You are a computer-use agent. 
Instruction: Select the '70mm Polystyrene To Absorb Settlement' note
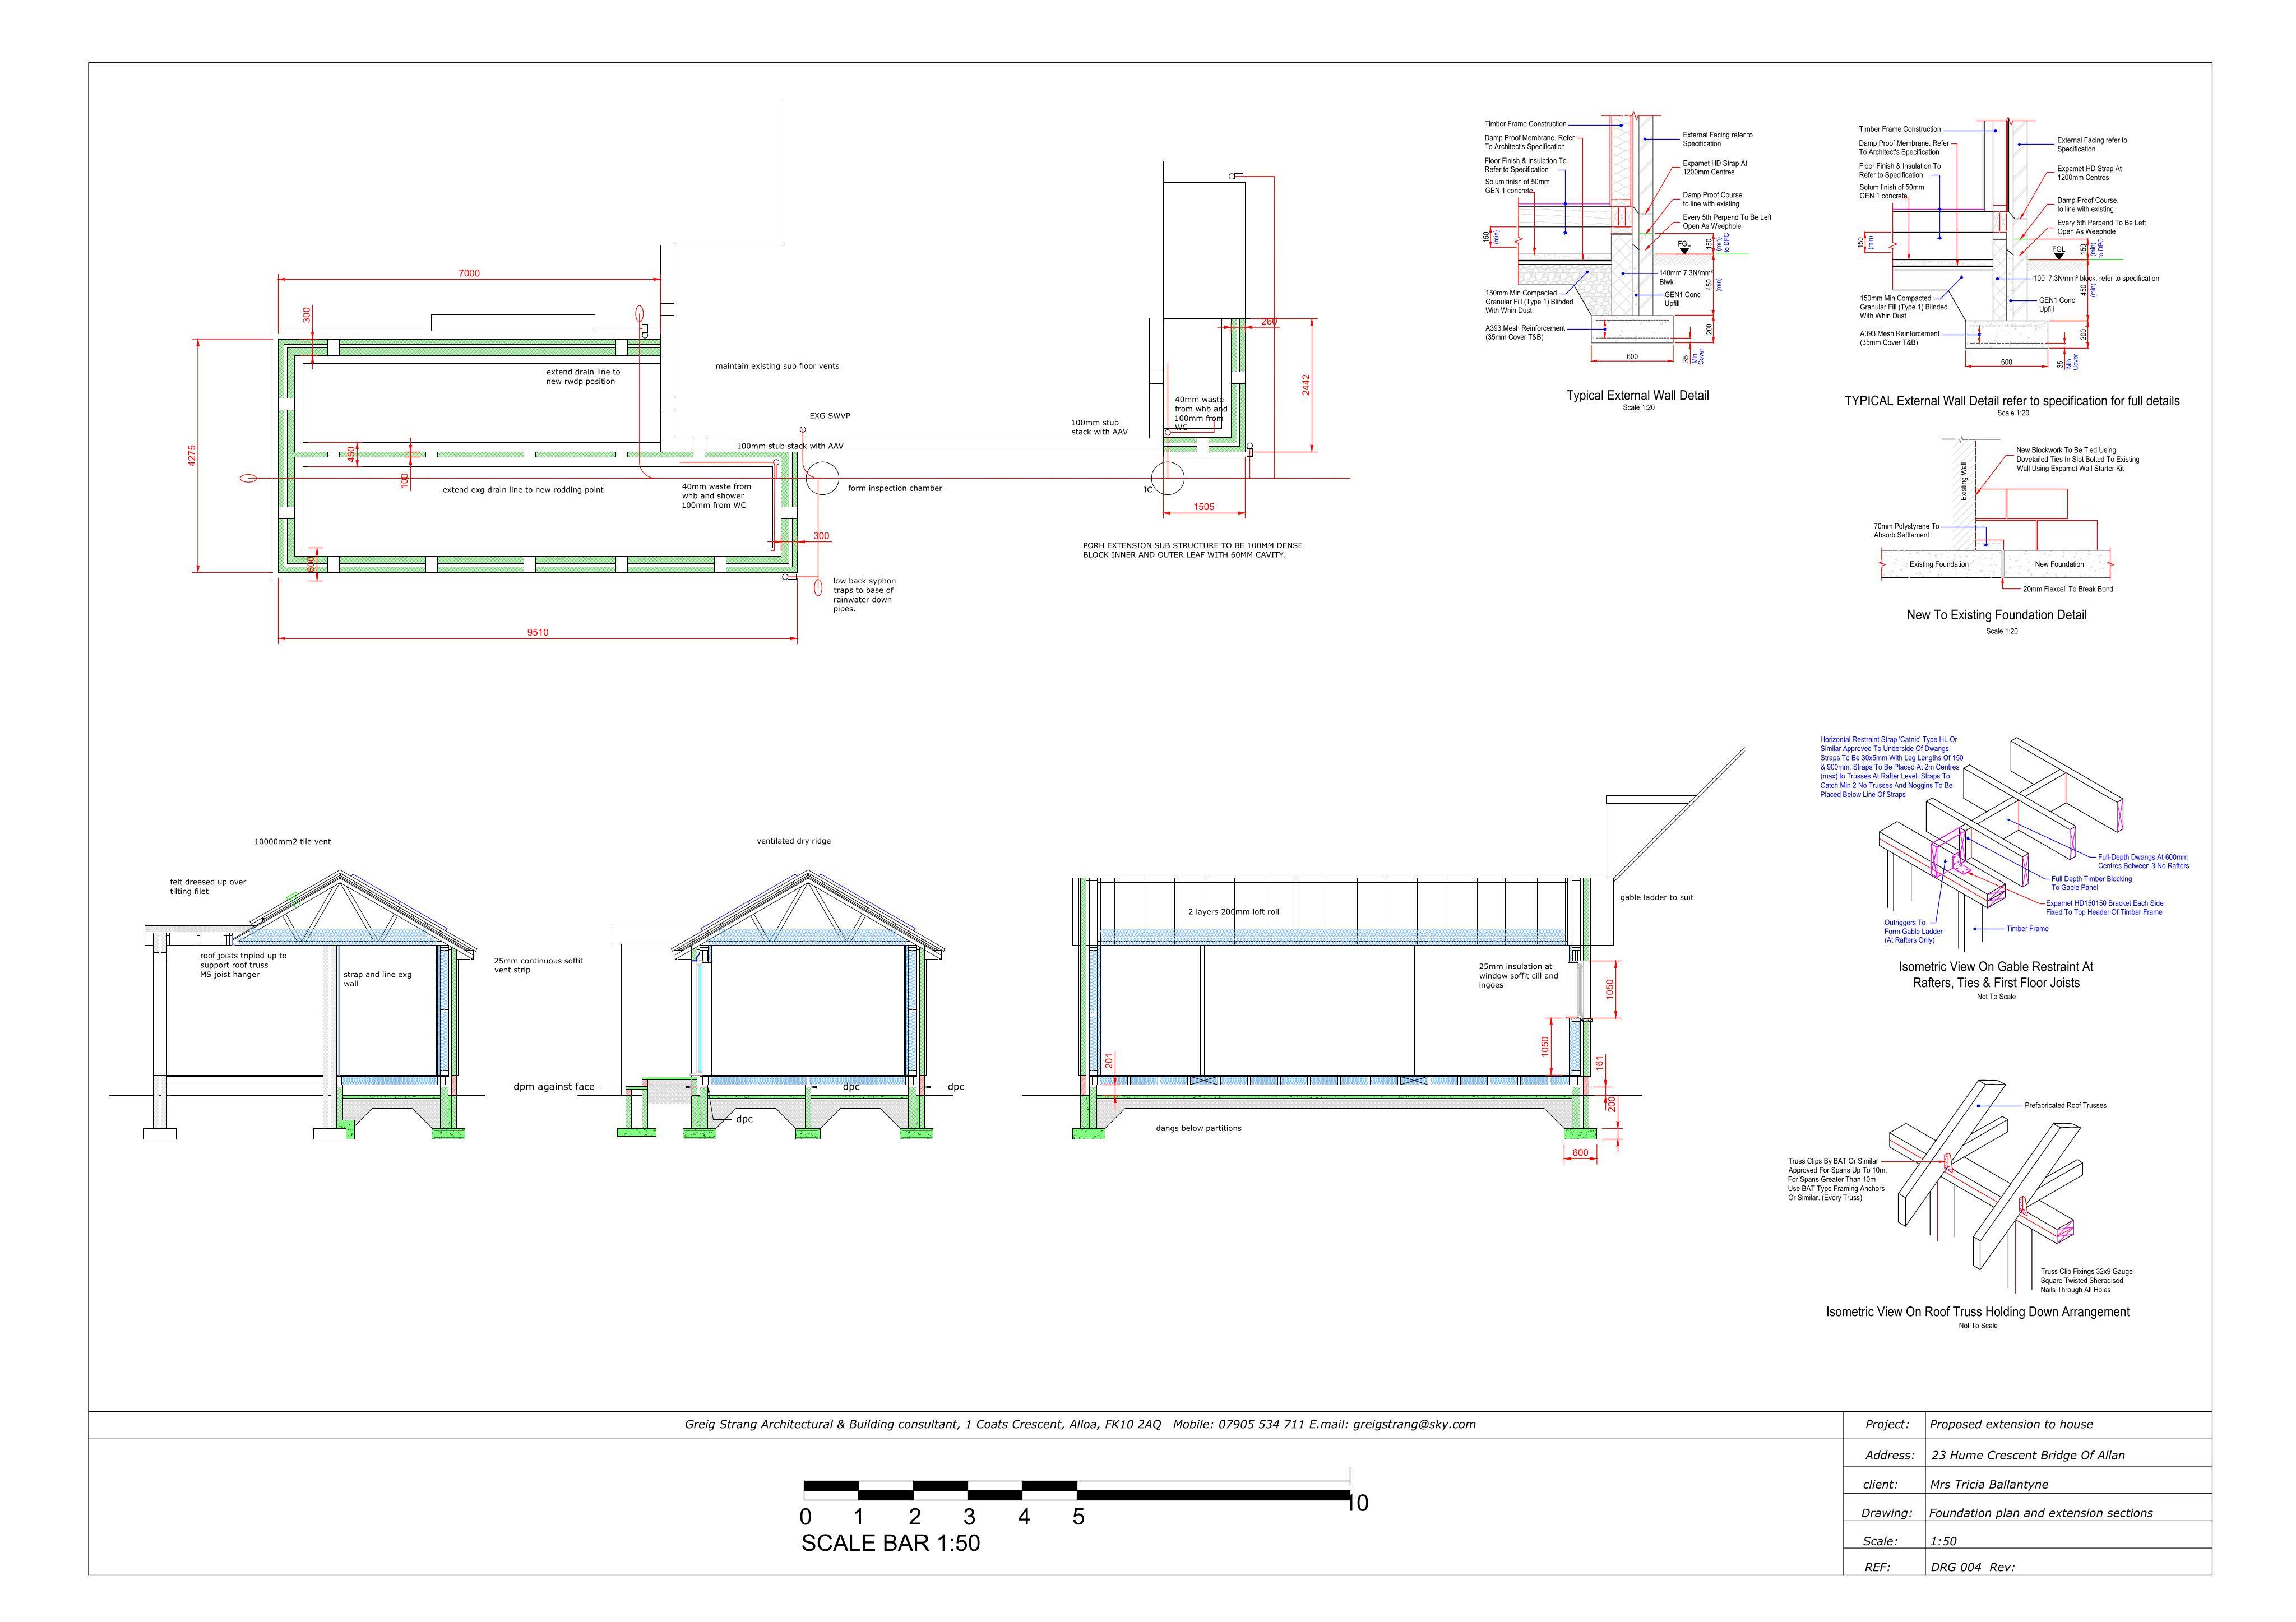1906,531
